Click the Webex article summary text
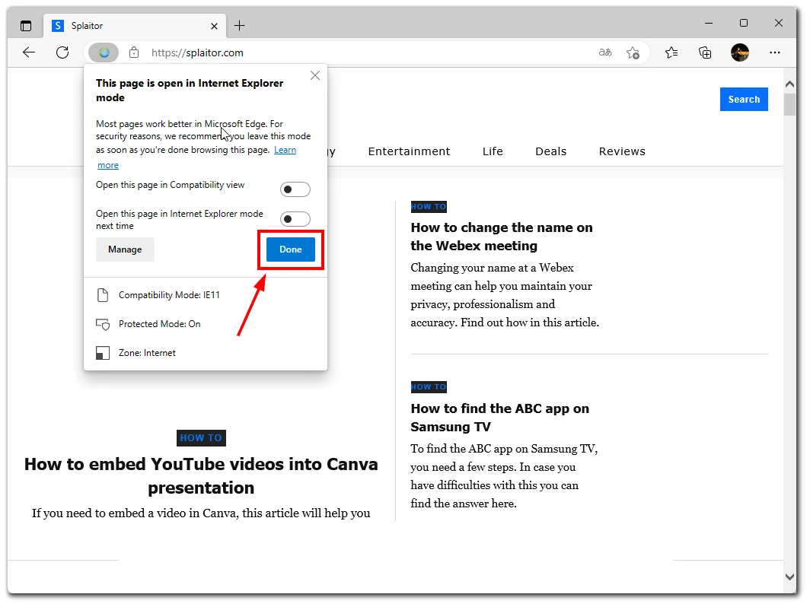Screen dimensions: 810x607 [505, 294]
